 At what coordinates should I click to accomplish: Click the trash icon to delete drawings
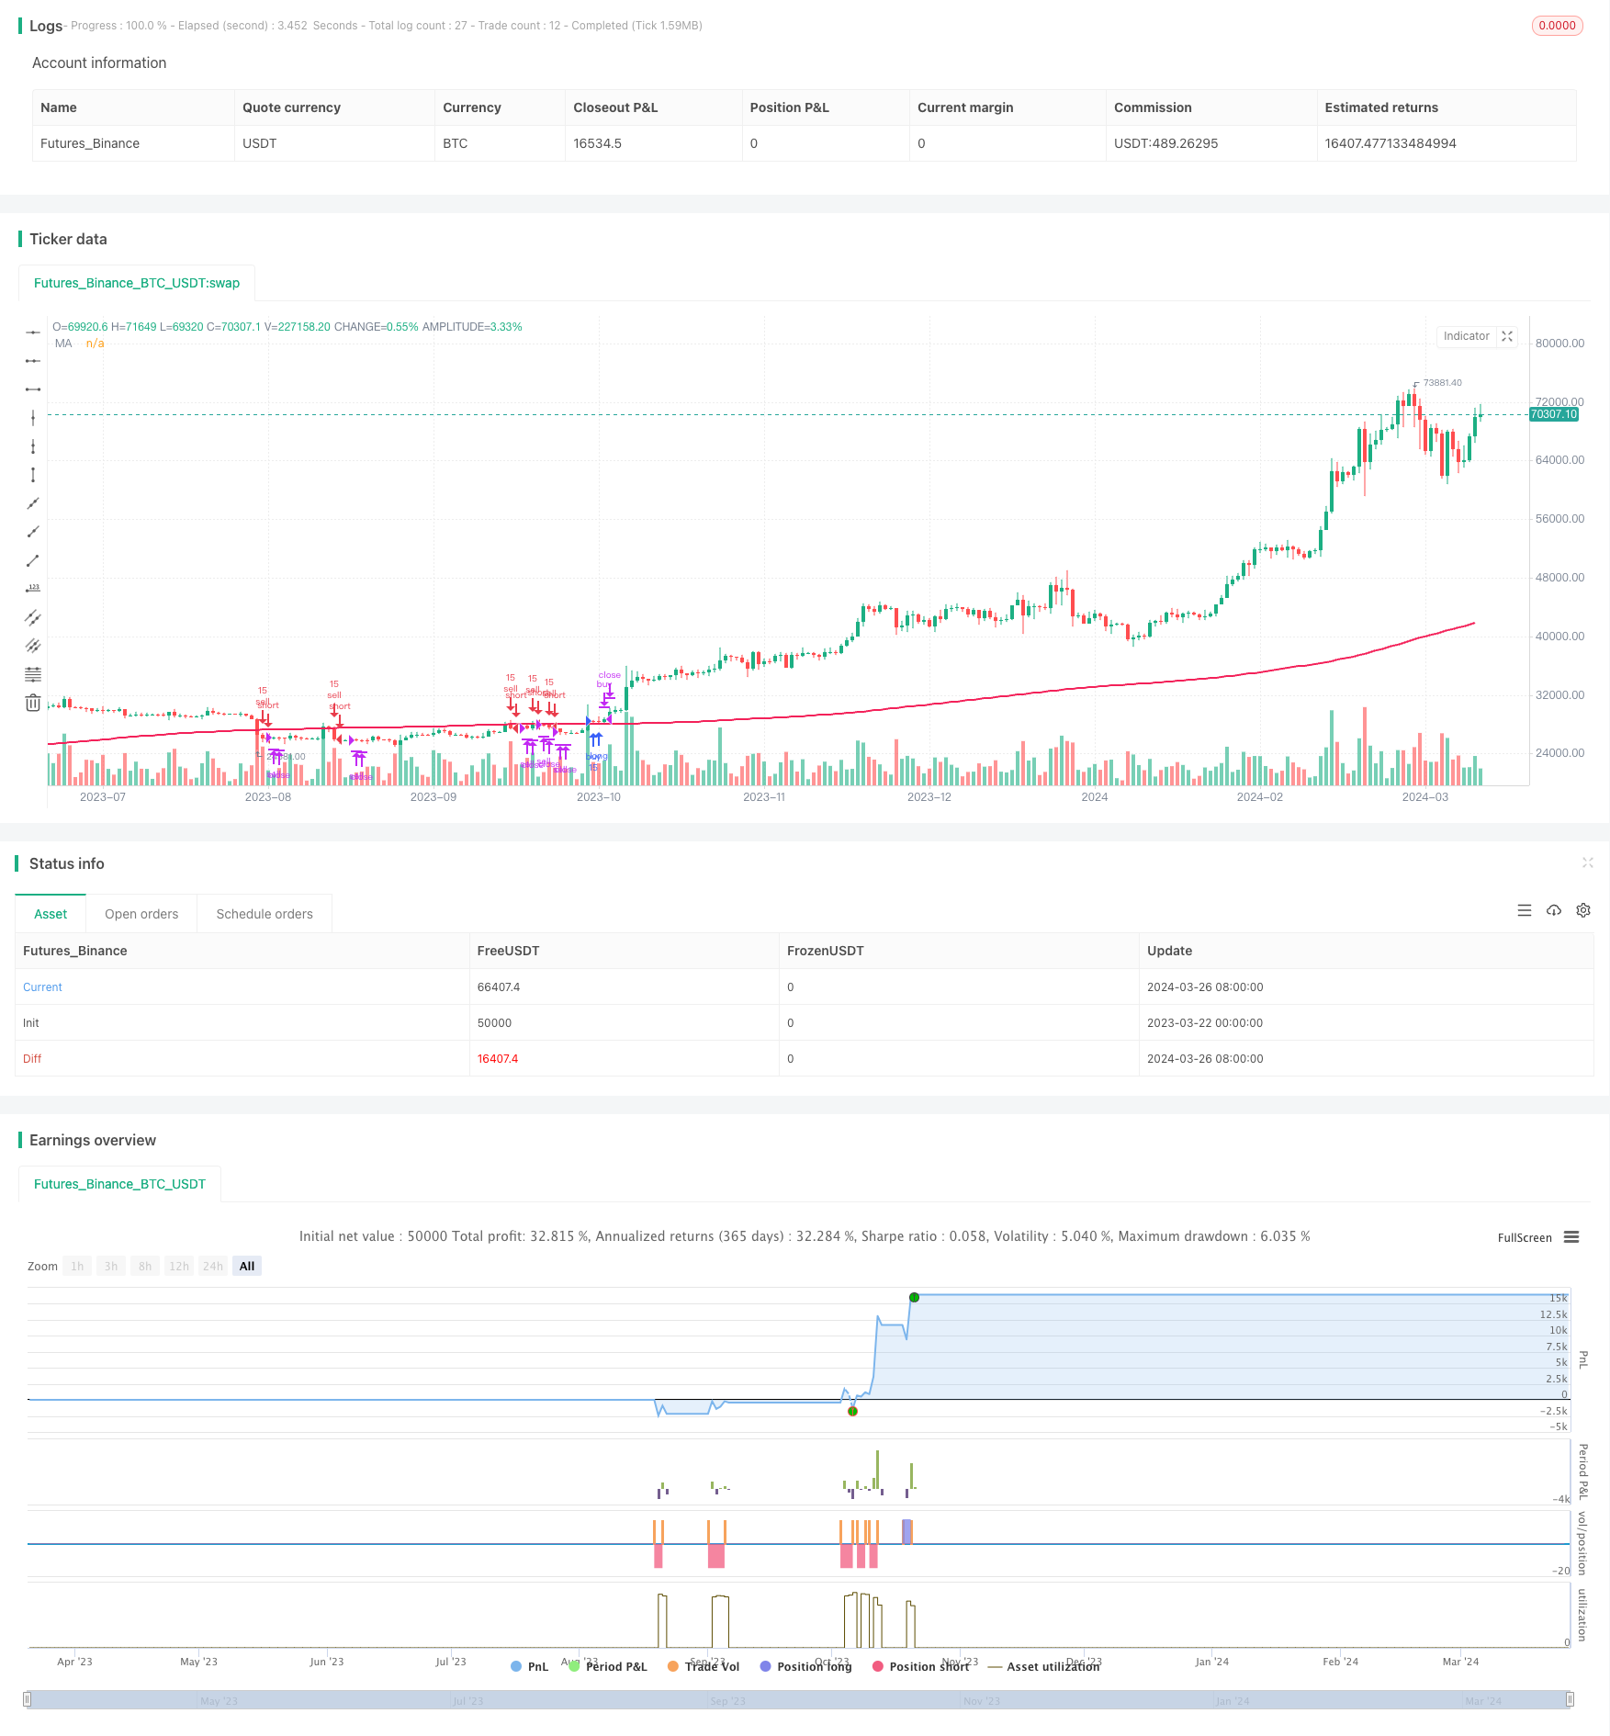[x=33, y=703]
